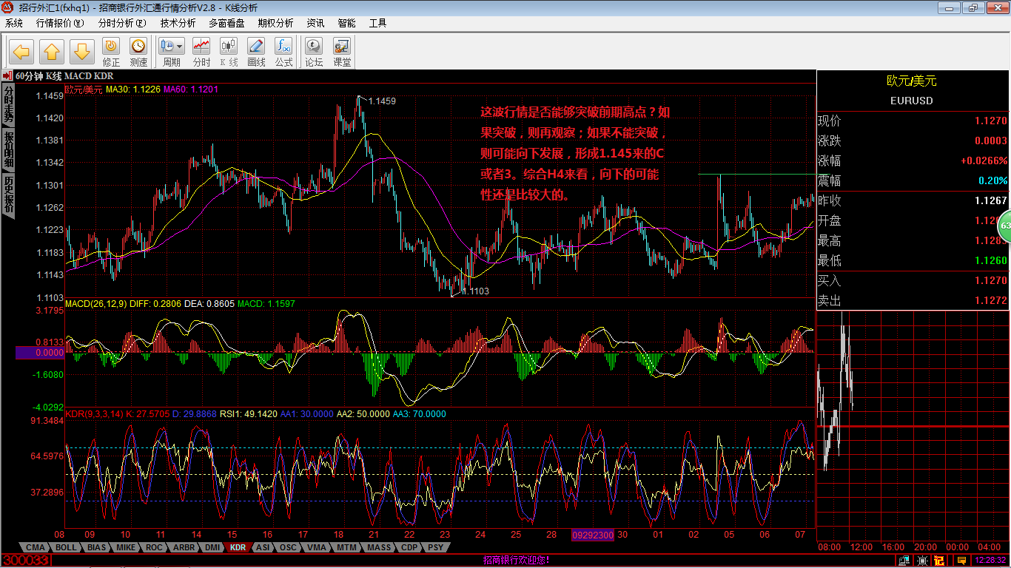
Task: Open the 课堂 classroom
Action: (342, 53)
